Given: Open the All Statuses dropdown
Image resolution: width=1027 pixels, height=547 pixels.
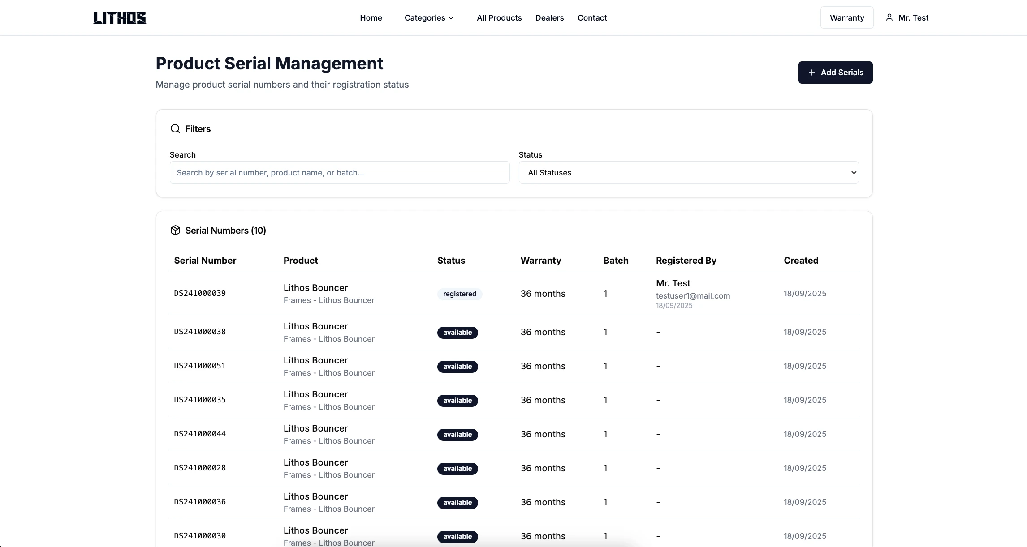Looking at the screenshot, I should pos(688,173).
